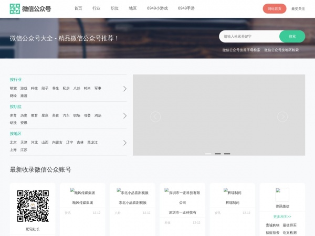Choose the 汽车 tag
The width and height of the screenshot is (315, 236).
point(66,115)
